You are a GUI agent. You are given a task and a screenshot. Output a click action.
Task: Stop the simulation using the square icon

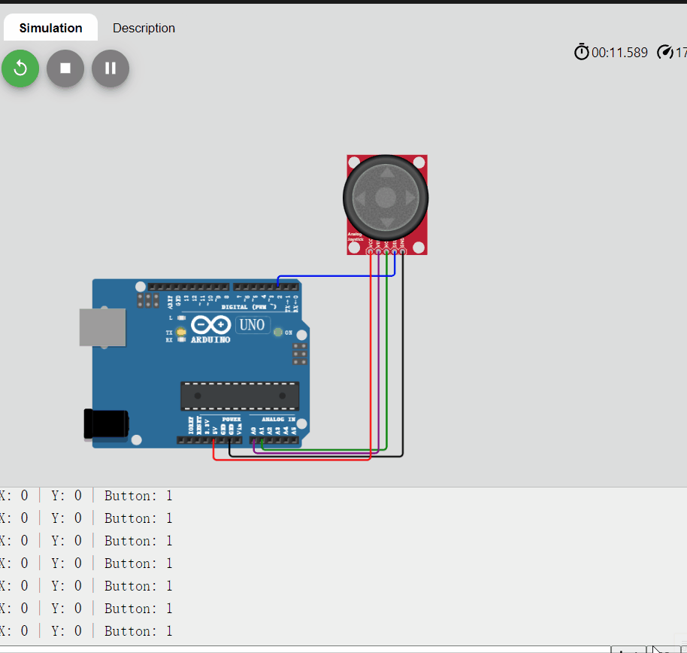click(x=65, y=68)
